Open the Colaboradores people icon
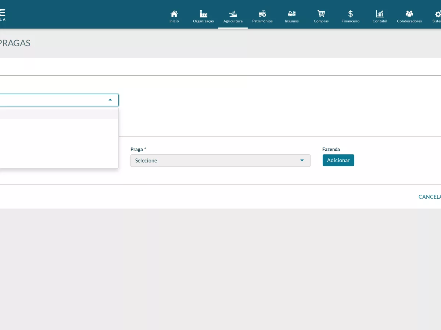 coord(409,14)
